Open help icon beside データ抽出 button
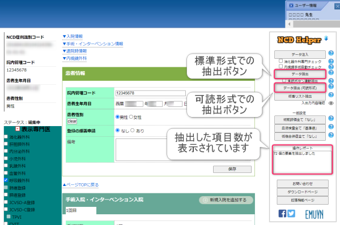Image resolution: width=340 pixels, height=225 pixels. [x=331, y=73]
